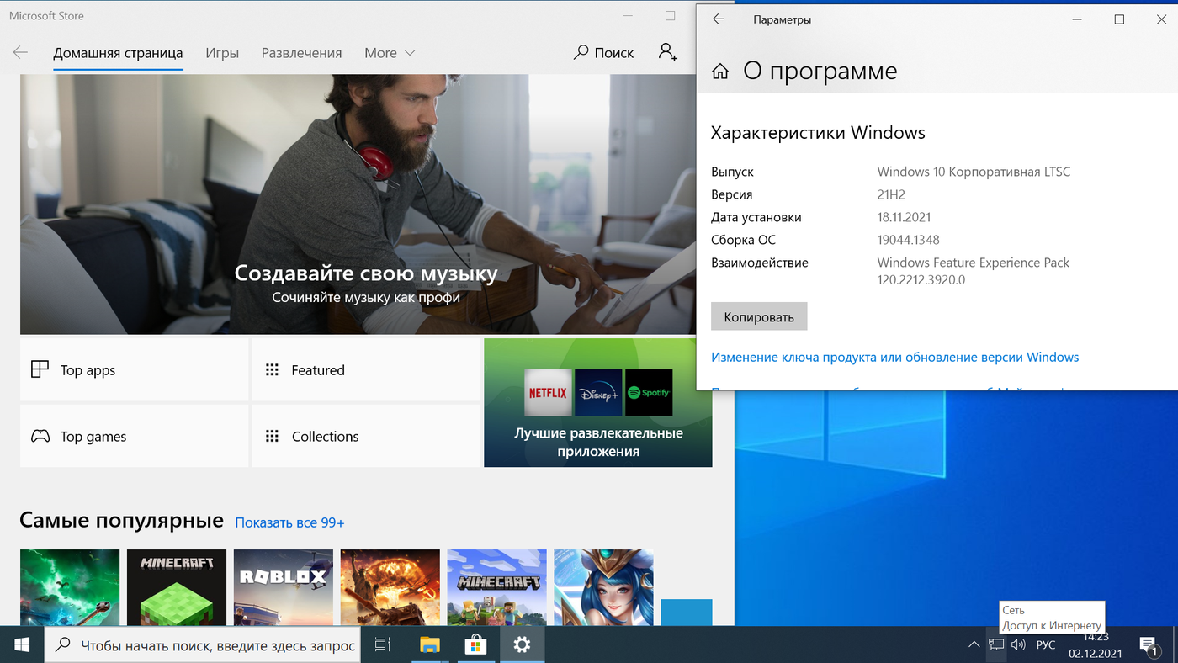Select the 21H2 version value
Image resolution: width=1178 pixels, height=663 pixels.
pos(891,194)
